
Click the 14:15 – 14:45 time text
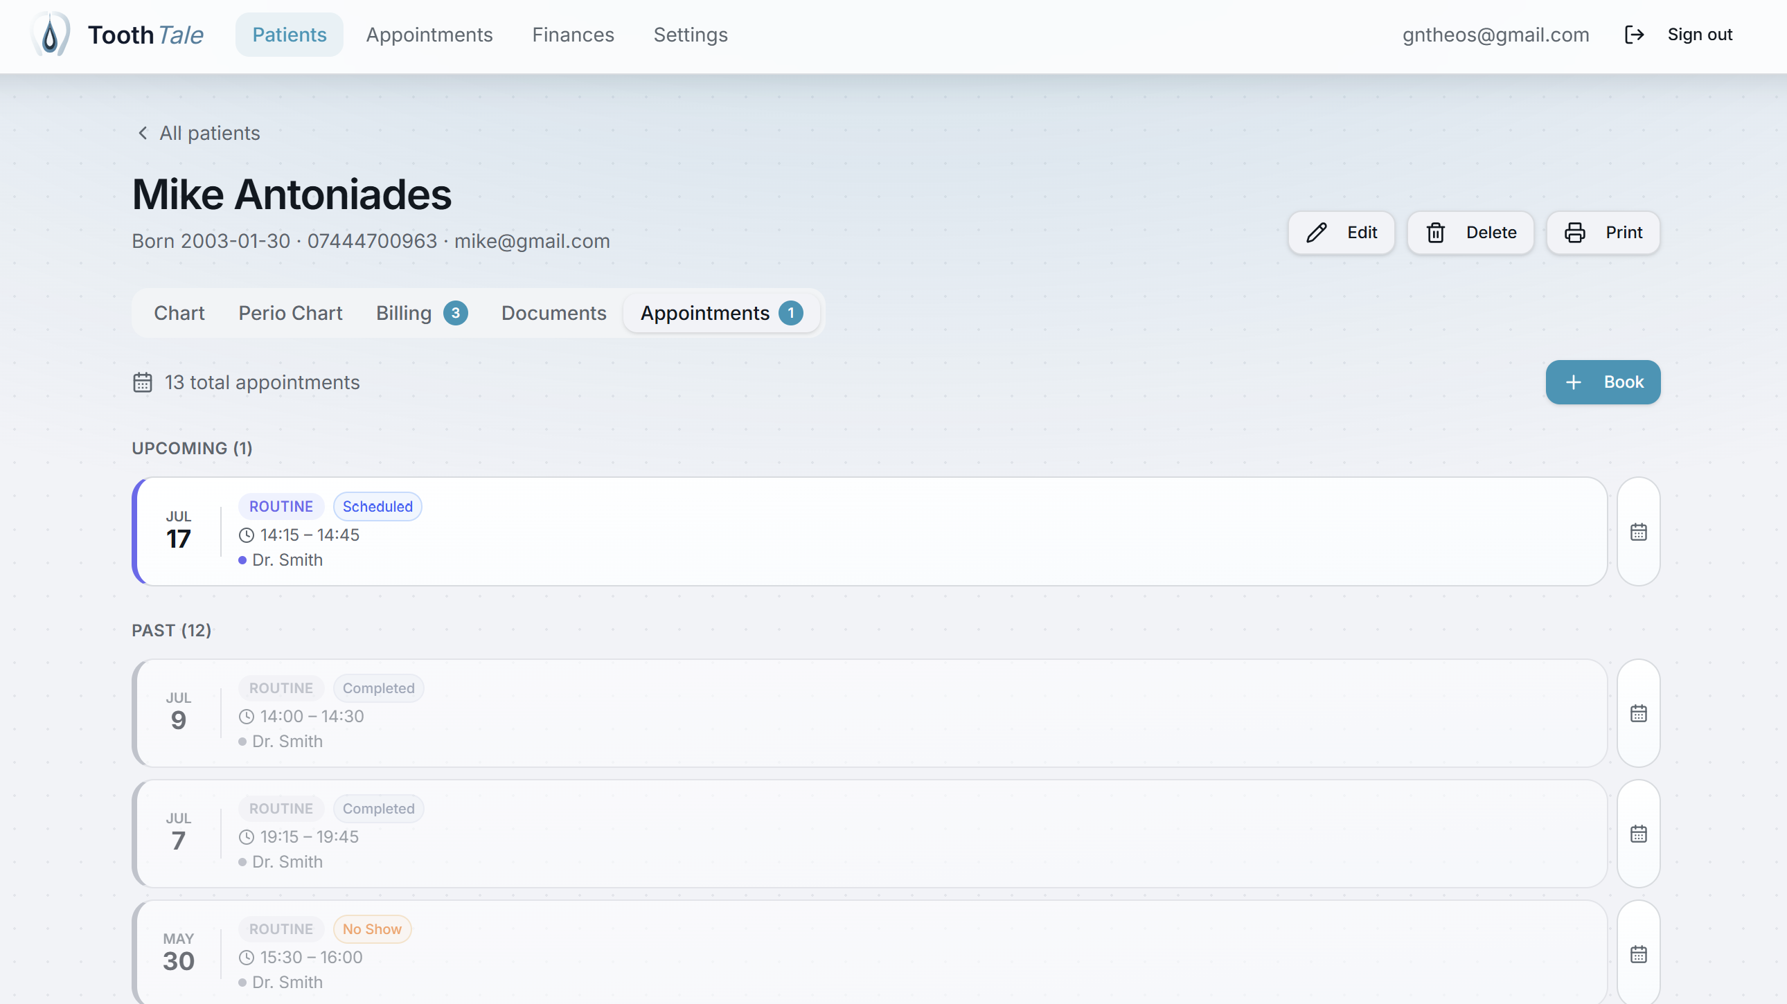point(310,535)
